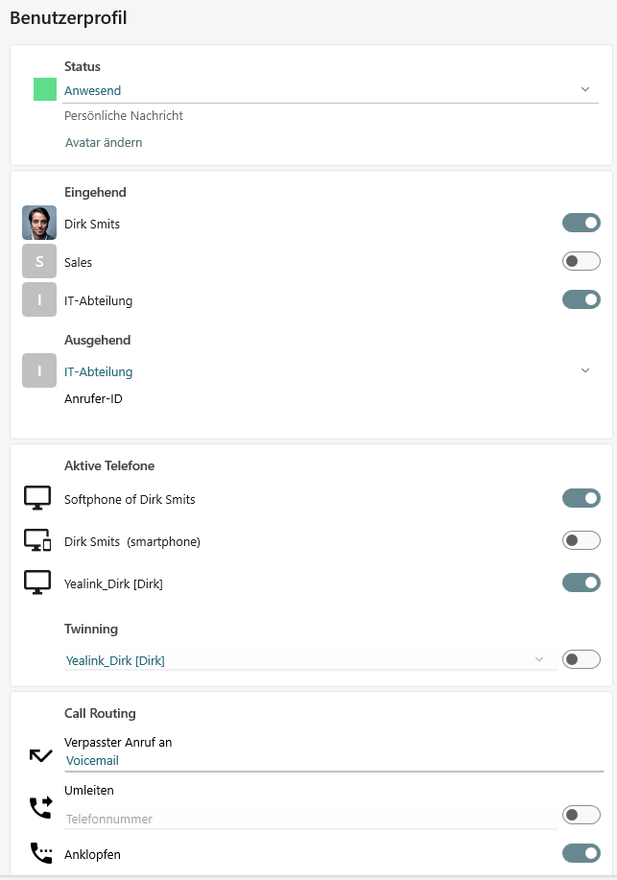Click the Yealink_Dirk desk phone icon
617x880 pixels.
coord(38,582)
